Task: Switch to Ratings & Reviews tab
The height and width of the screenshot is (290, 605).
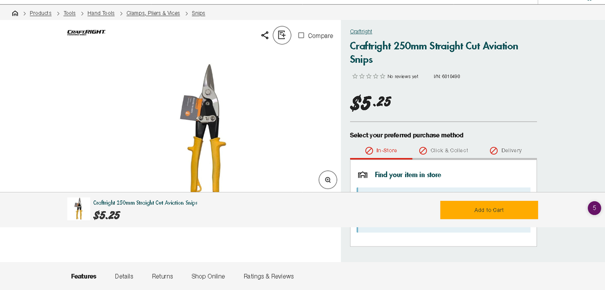Action: pyautogui.click(x=269, y=277)
